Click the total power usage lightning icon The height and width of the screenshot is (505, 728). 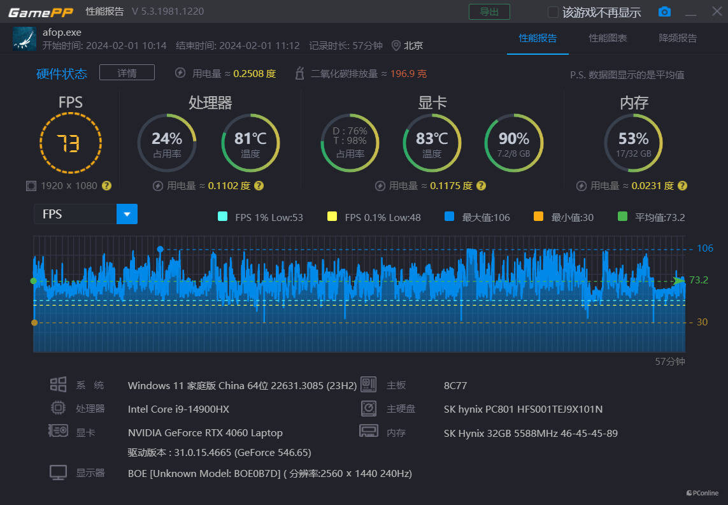(x=180, y=74)
